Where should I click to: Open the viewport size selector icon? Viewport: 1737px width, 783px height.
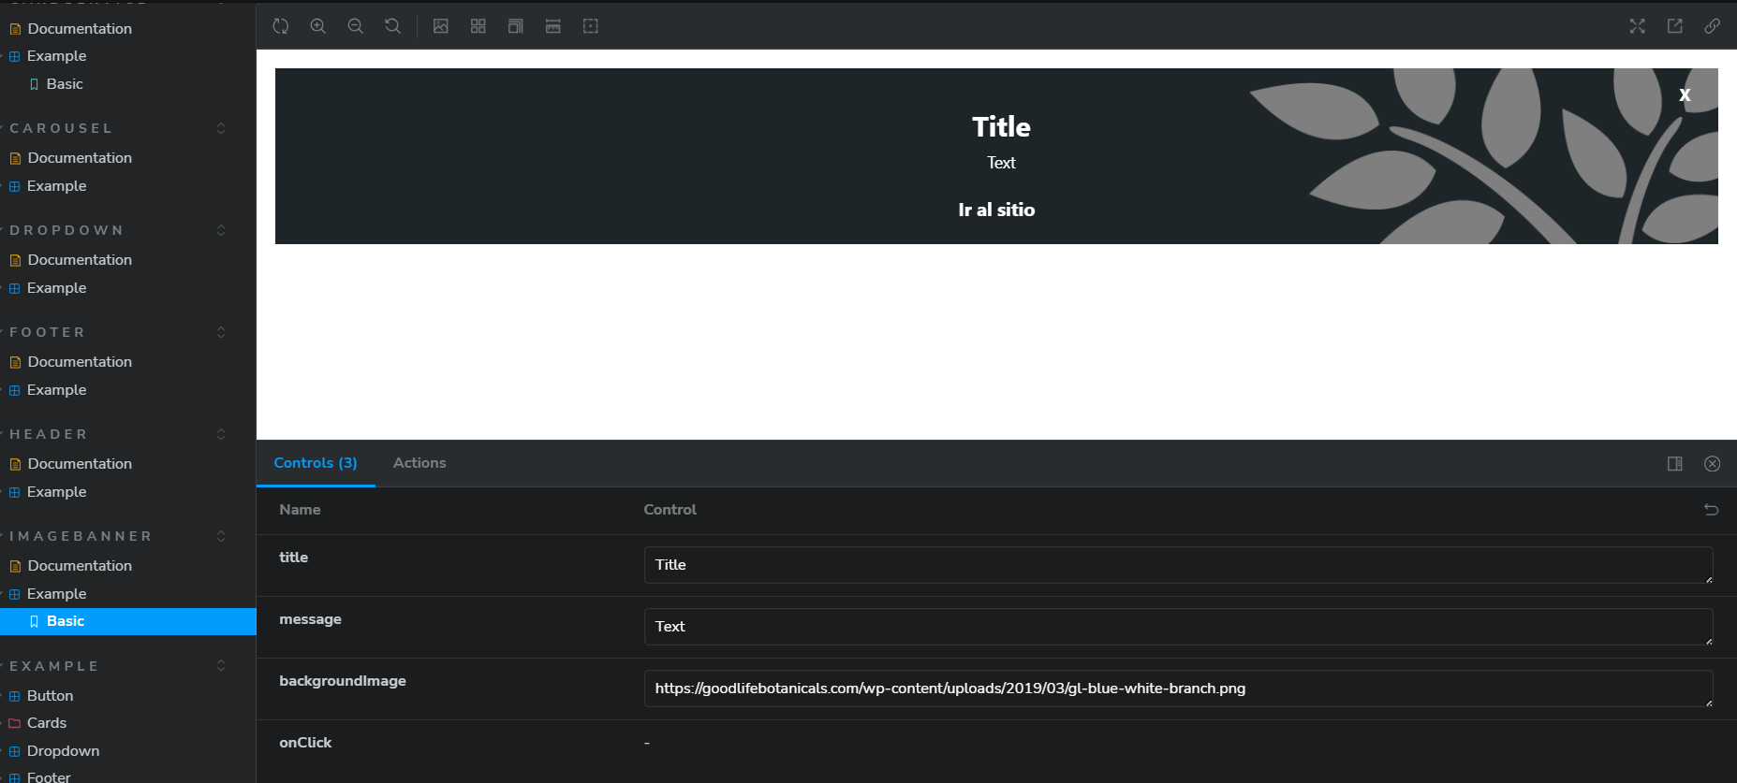(x=516, y=26)
